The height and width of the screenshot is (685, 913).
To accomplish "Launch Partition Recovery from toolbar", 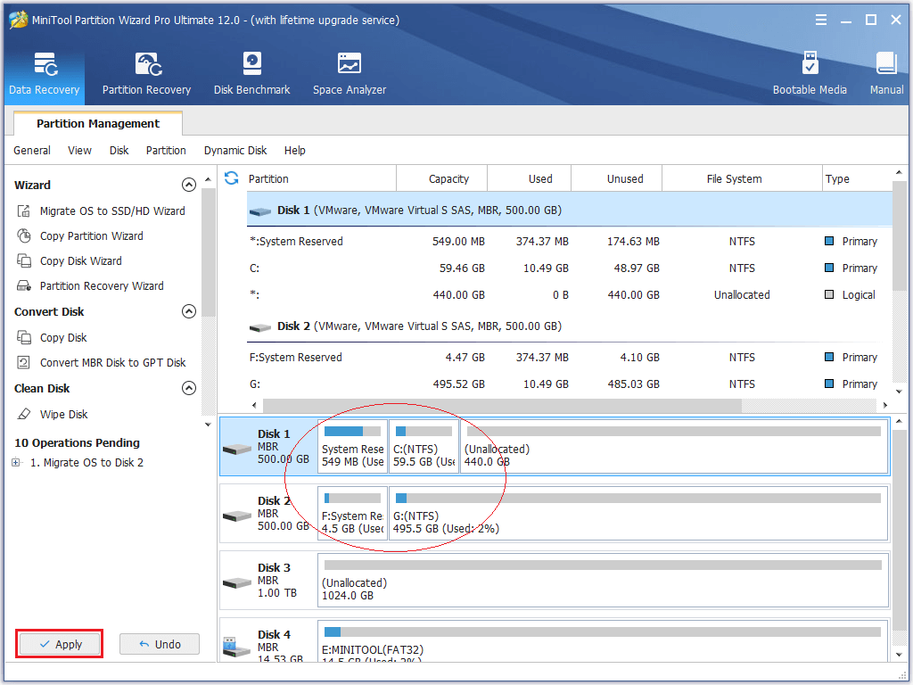I will (x=146, y=73).
